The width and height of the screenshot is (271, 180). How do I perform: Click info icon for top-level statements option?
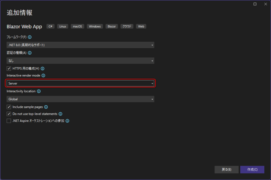point(60,114)
